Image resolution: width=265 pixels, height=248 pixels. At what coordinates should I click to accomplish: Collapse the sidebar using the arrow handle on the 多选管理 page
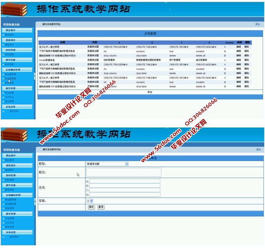click(x=35, y=76)
